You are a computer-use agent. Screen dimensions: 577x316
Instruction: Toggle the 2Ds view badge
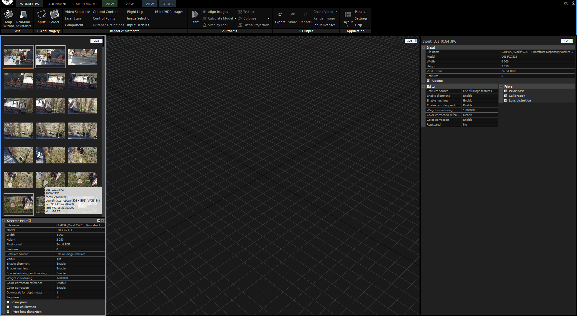pos(96,41)
